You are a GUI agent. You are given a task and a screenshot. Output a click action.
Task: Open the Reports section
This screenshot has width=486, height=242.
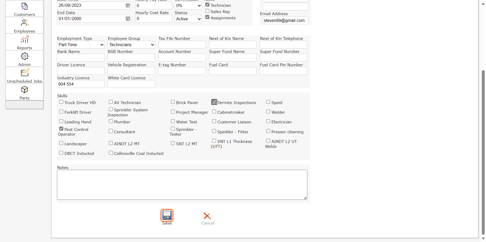tap(24, 42)
